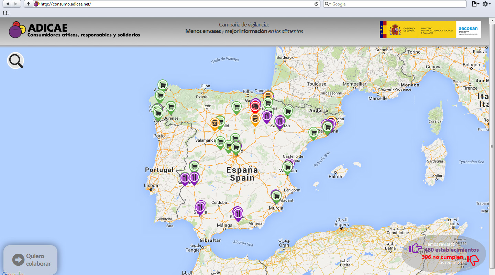The image size is (495, 275).
Task: Show bookmarks with the open book icon
Action: (x=6, y=13)
